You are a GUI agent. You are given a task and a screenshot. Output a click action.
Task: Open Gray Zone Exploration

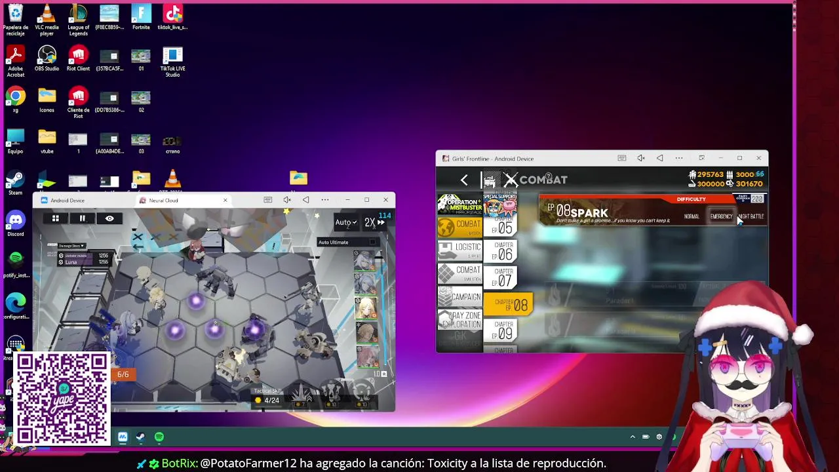click(459, 319)
